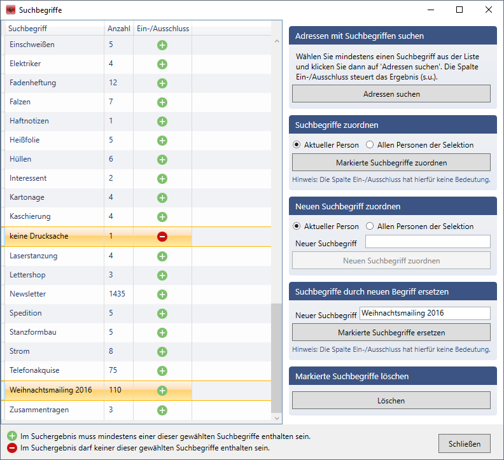
Task: Switch the include icon for Fadenheftung
Action: pos(162,83)
